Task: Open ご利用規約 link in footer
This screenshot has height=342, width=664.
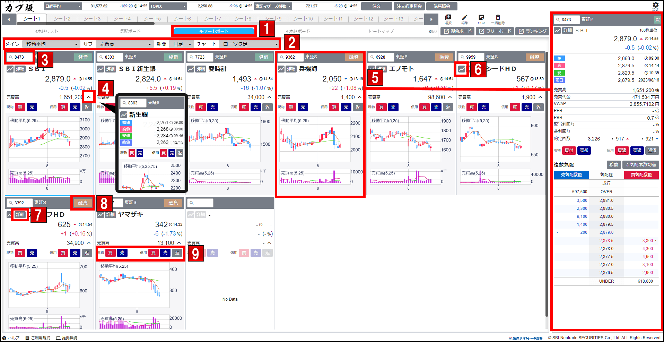Action: [x=38, y=338]
